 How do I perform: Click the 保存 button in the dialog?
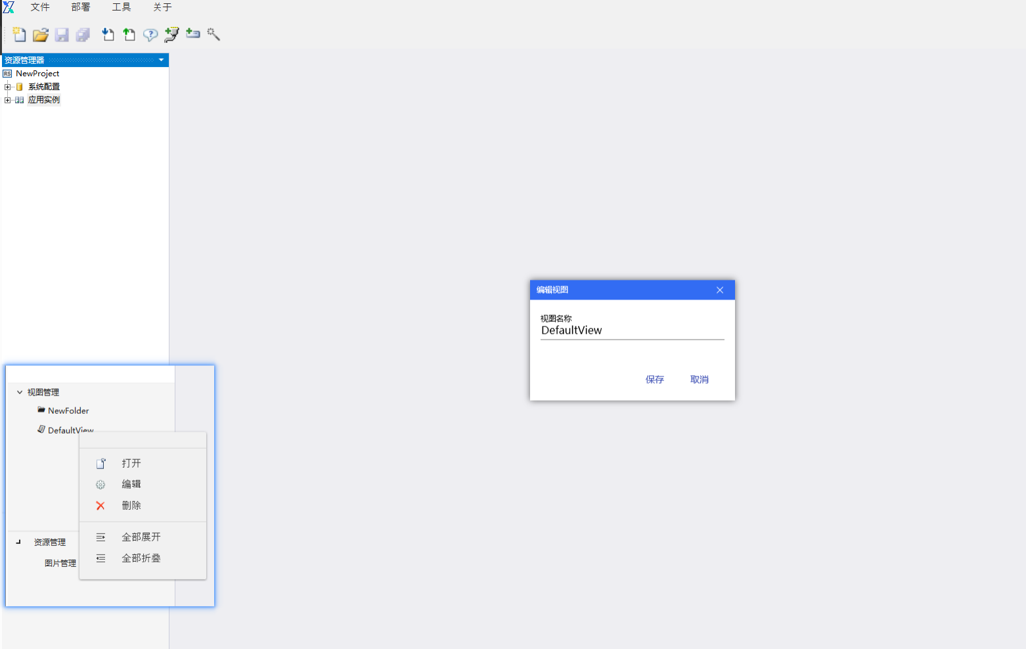point(654,379)
